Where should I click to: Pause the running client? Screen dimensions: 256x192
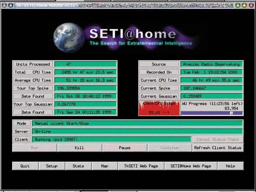(x=124, y=148)
